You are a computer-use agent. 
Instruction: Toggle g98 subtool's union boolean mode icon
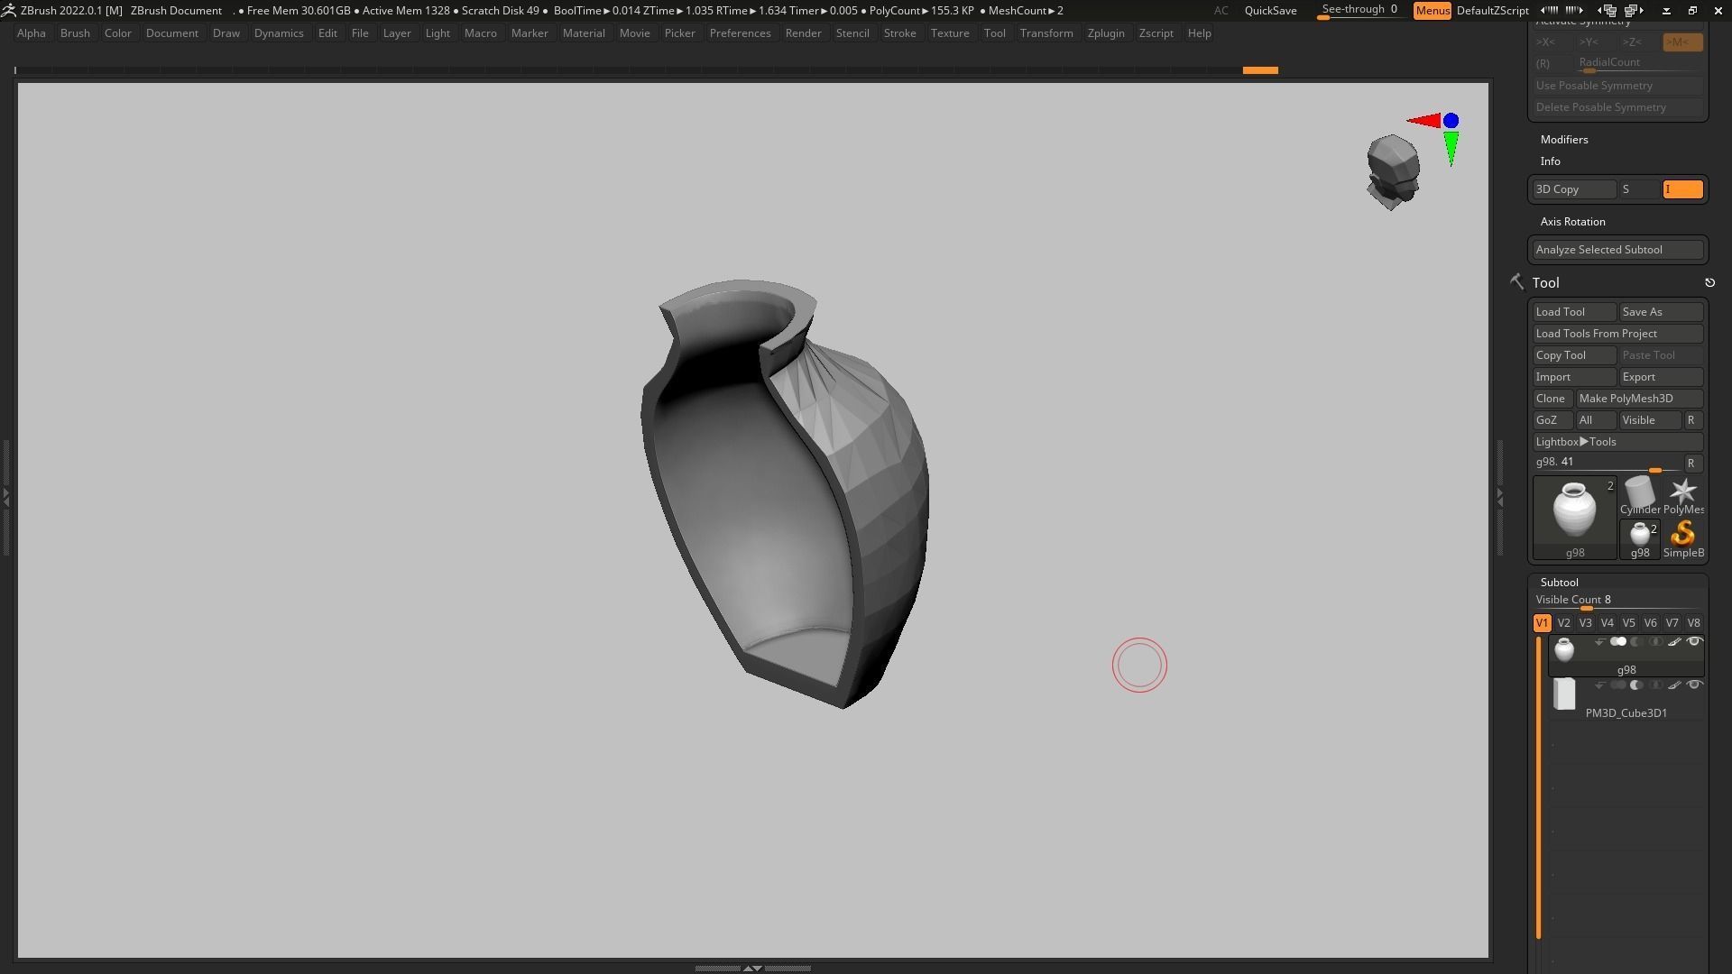click(1618, 642)
